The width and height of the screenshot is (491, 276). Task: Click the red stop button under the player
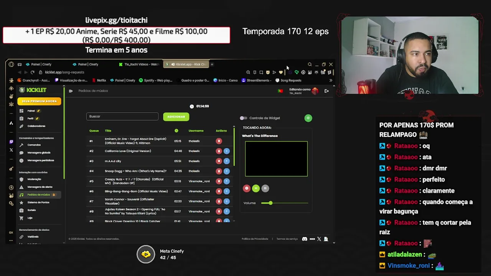247,188
